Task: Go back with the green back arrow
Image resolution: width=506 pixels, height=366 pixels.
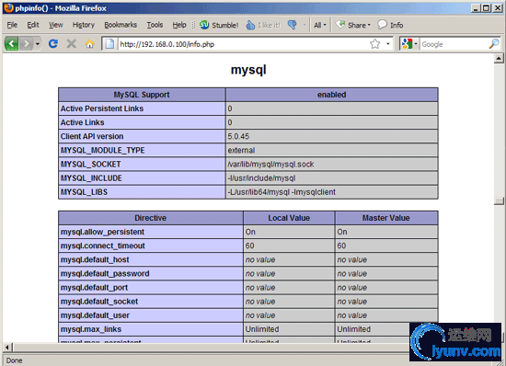Action: [x=12, y=43]
